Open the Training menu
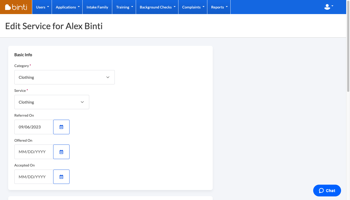 [x=124, y=7]
